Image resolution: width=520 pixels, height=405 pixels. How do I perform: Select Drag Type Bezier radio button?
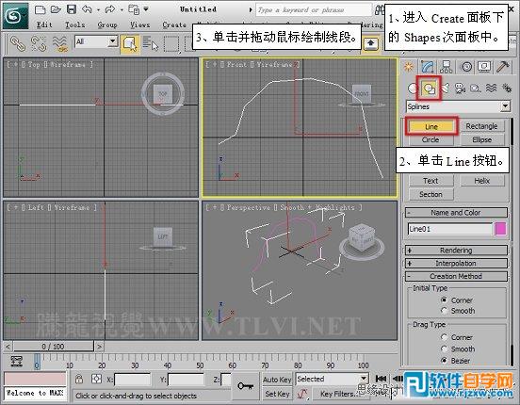tap(444, 360)
